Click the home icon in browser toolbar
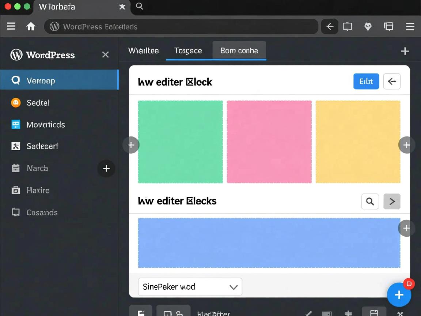This screenshot has height=316, width=421. 31,26
